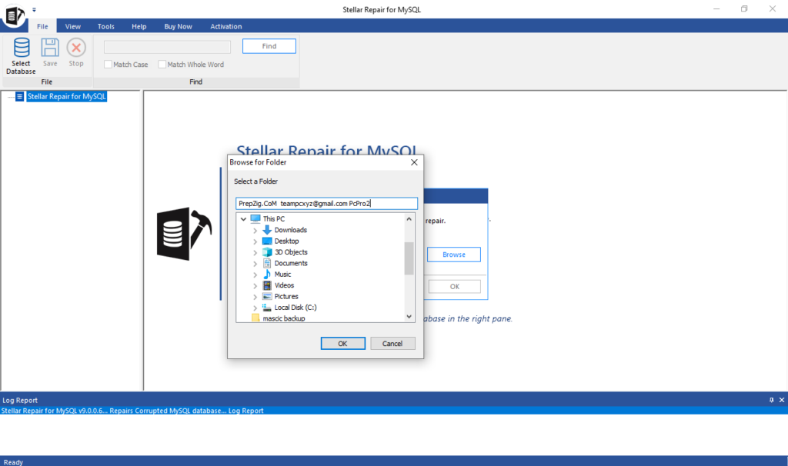
Task: Open the File ribbon tab
Action: tap(43, 26)
